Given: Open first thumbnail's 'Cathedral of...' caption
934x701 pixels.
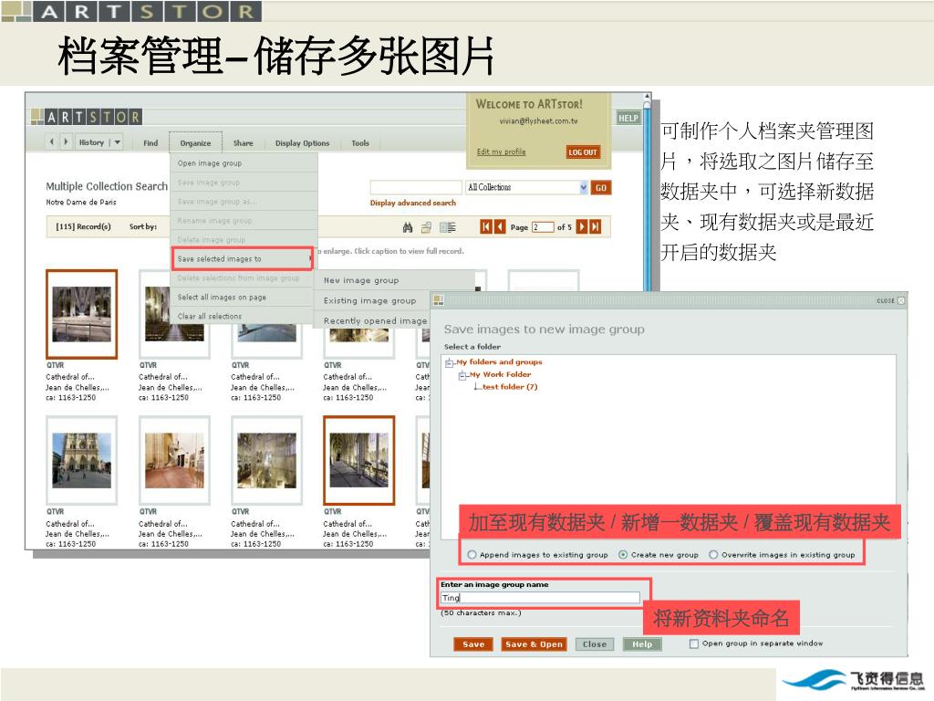Looking at the screenshot, I should pos(69,377).
